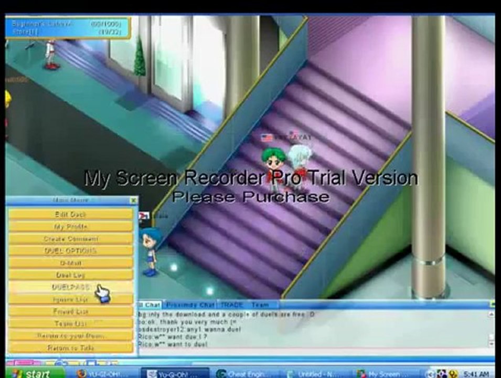Open the Team List
501x378 pixels.
[71, 323]
